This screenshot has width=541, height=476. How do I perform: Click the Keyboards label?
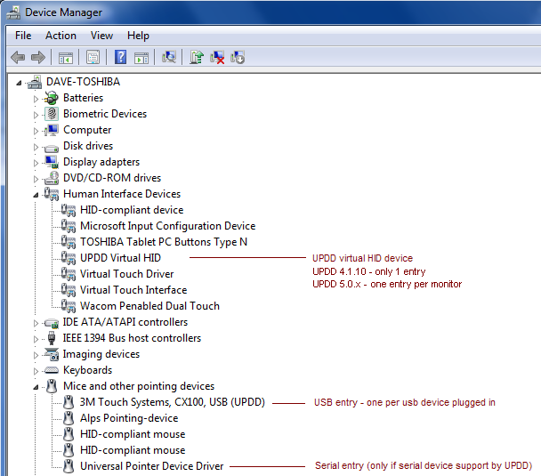[87, 370]
